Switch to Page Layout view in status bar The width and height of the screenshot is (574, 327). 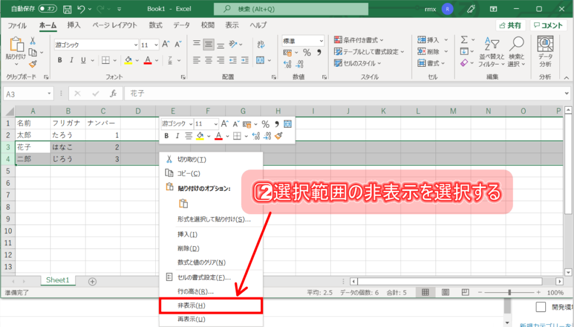pos(446,292)
